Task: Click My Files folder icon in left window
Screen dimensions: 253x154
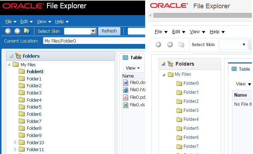Action: pyautogui.click(x=16, y=64)
